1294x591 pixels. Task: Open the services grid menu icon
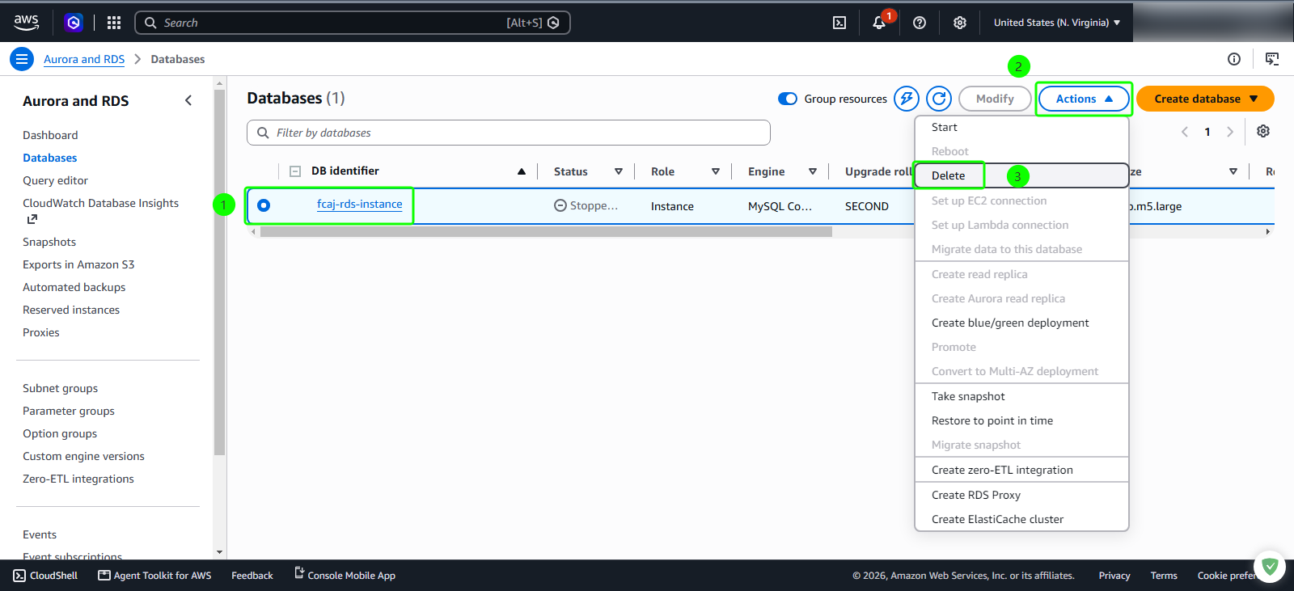[114, 23]
